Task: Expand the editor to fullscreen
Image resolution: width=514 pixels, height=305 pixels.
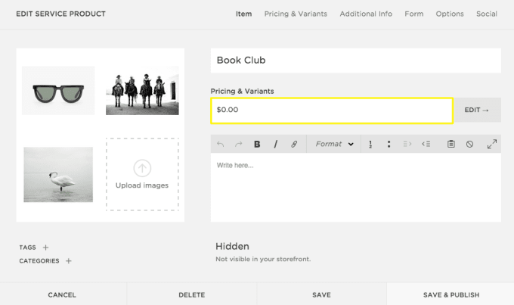Action: [491, 144]
